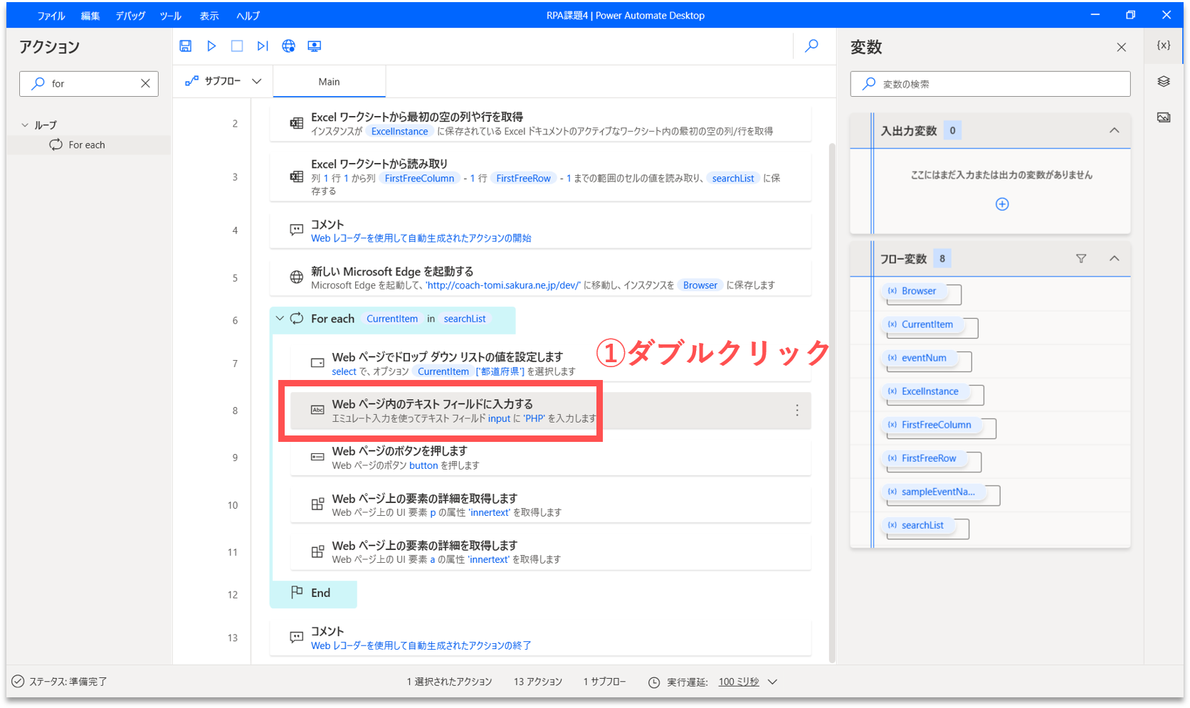1190x708 pixels.
Task: Open the Web recorder globe icon
Action: pos(288,46)
